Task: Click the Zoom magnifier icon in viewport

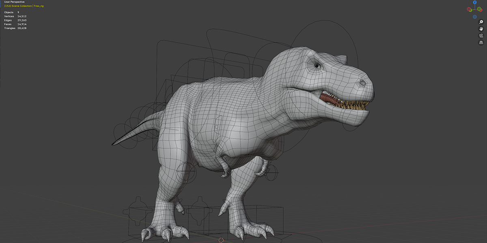Action: 481,22
